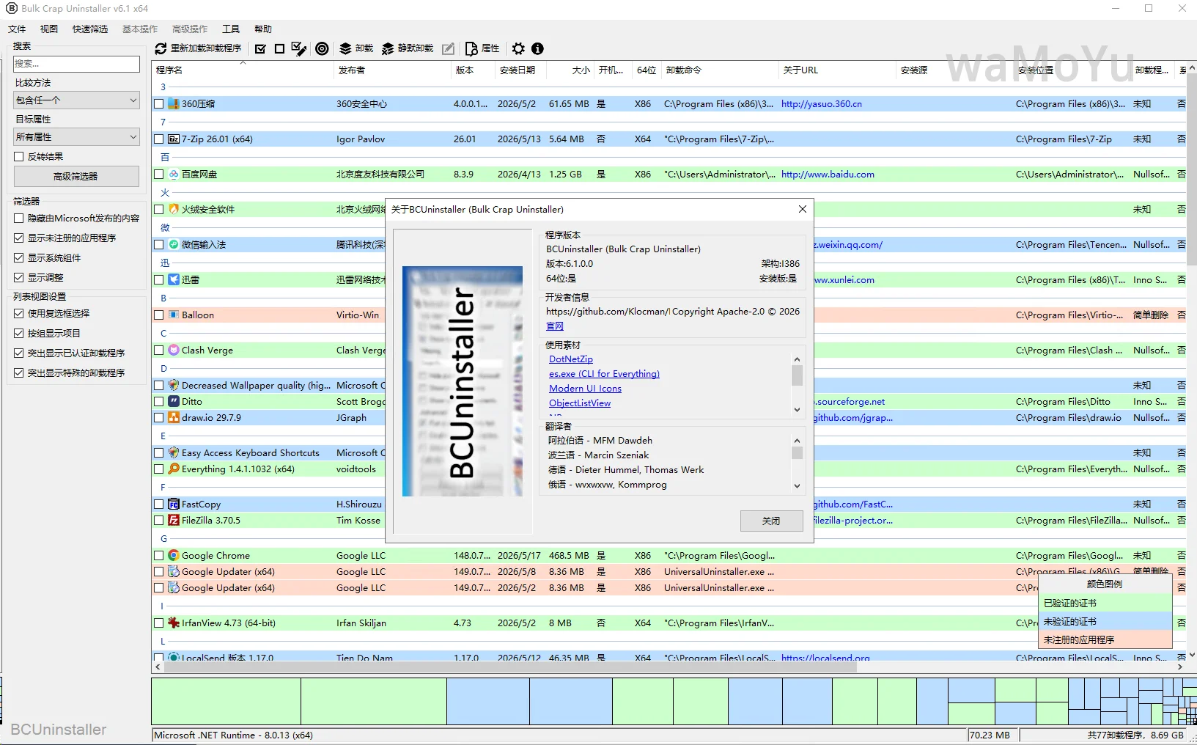Click the 卸载 uninstall toolbar button
1197x745 pixels.
[x=356, y=48]
